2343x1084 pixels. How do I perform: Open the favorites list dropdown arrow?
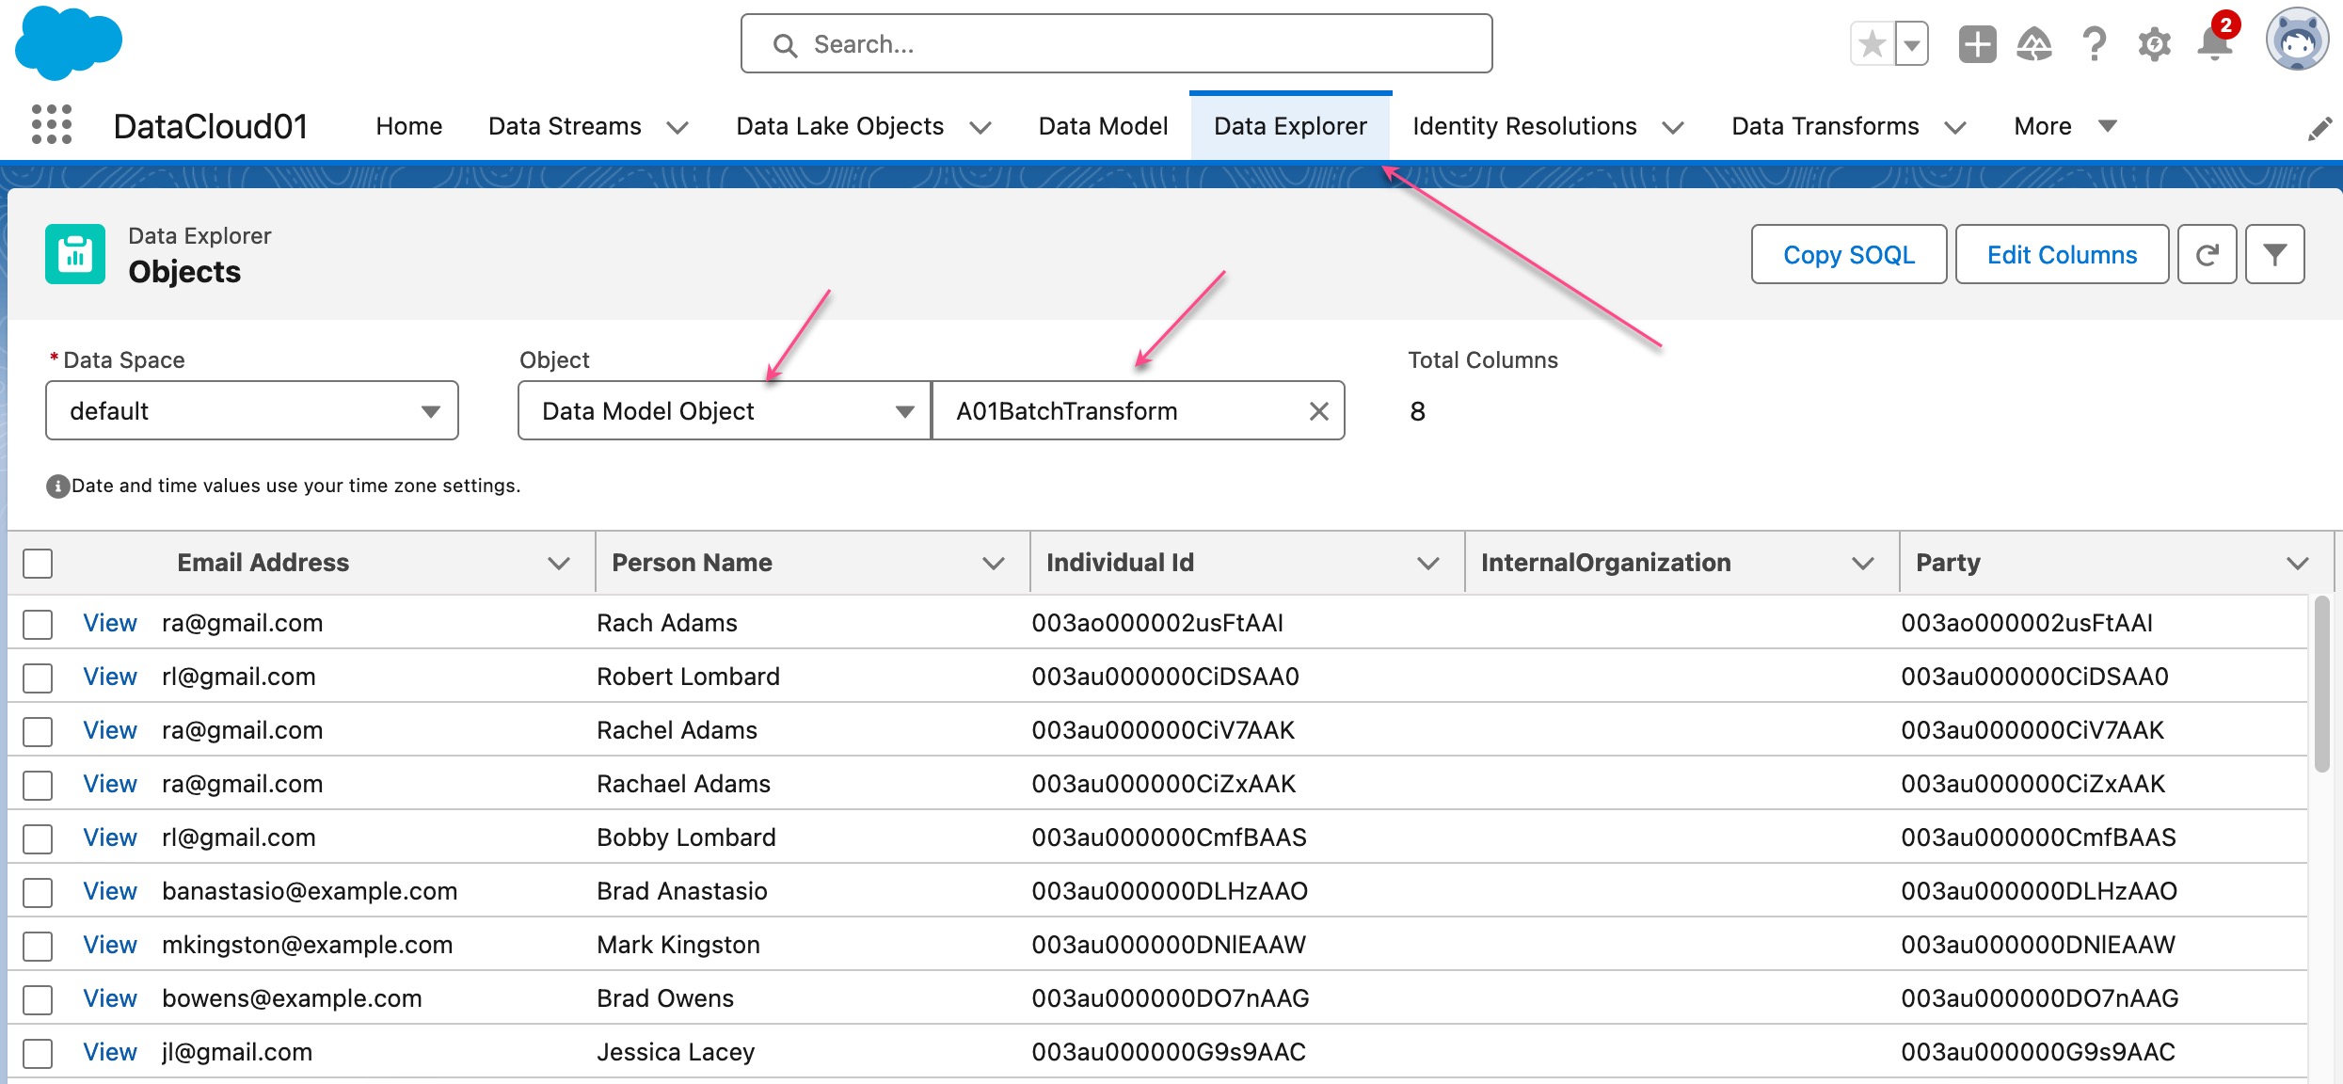[1912, 44]
